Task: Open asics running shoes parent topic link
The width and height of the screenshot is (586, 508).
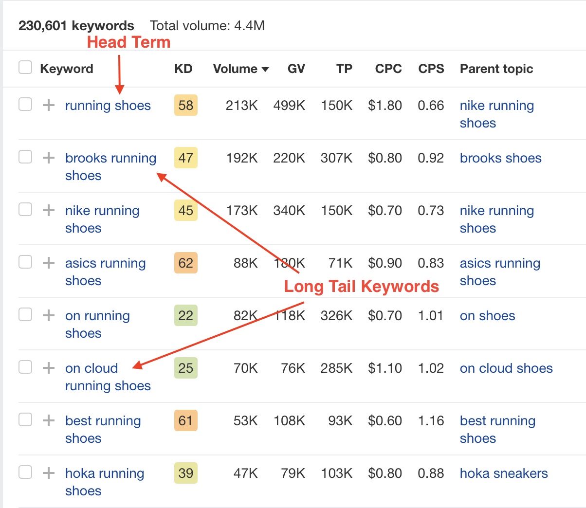Action: (x=500, y=272)
